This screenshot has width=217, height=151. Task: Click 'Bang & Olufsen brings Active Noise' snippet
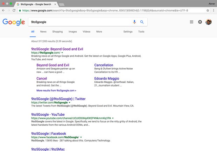click(113, 70)
